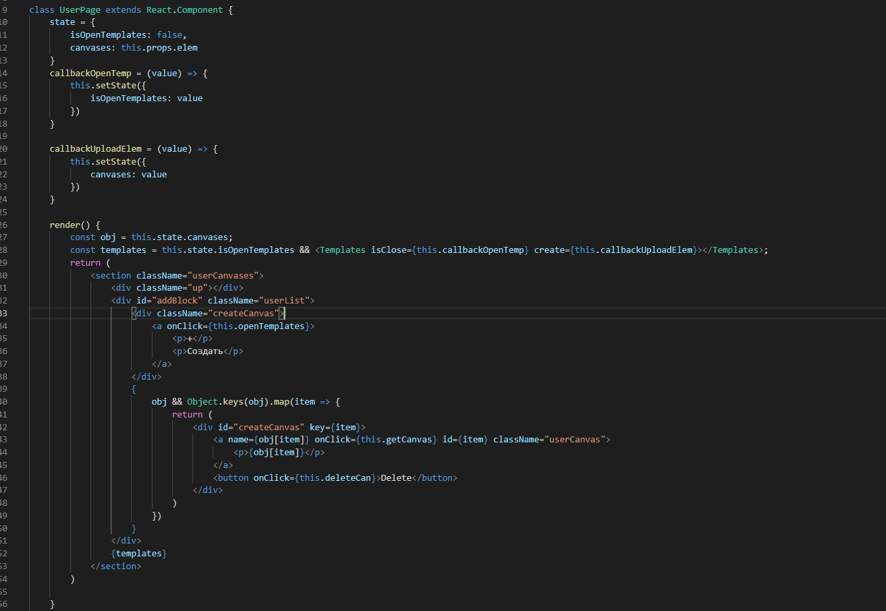The image size is (886, 611).
Task: Click the word Создать in the paragraph tag
Action: [205, 351]
